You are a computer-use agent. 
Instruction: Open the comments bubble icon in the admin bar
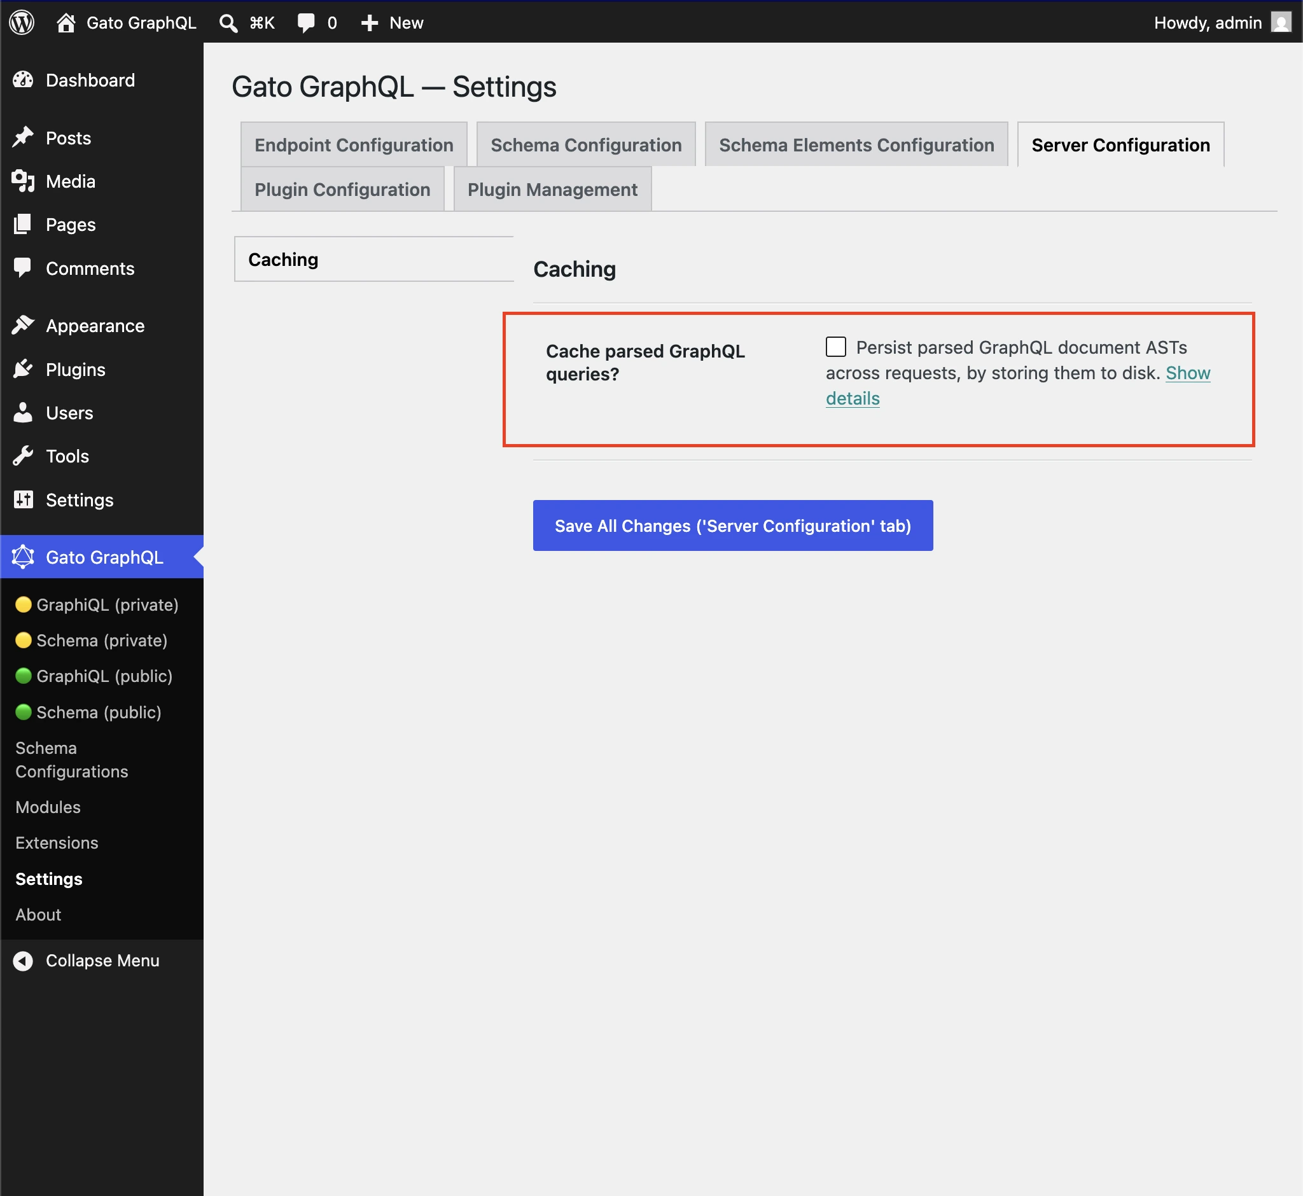pos(305,24)
